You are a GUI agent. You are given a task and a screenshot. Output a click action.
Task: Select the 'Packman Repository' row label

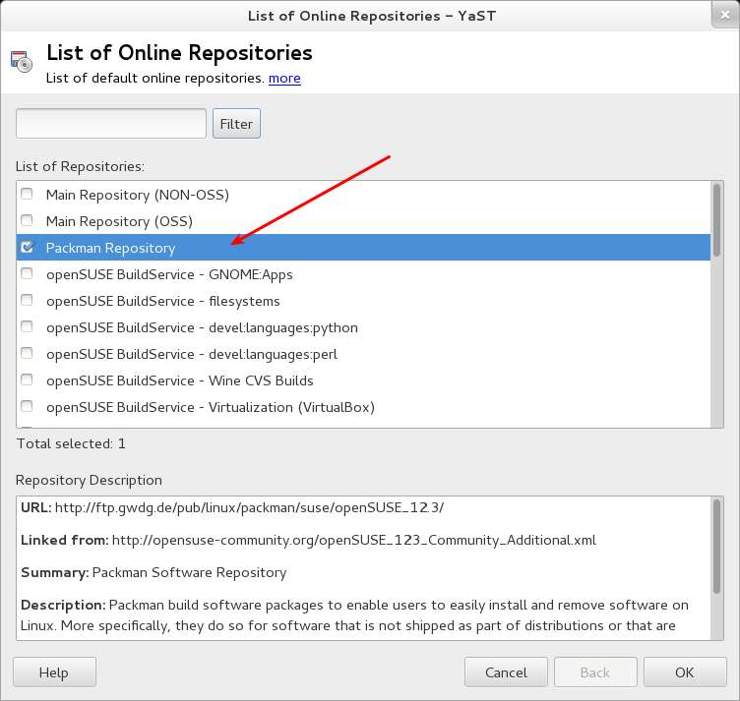[110, 248]
